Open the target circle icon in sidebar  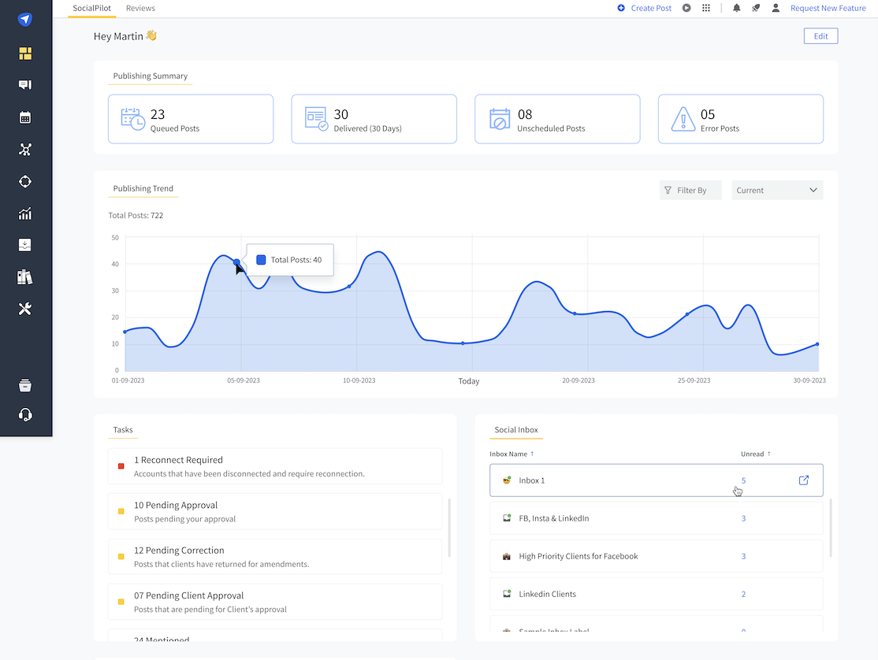[25, 182]
